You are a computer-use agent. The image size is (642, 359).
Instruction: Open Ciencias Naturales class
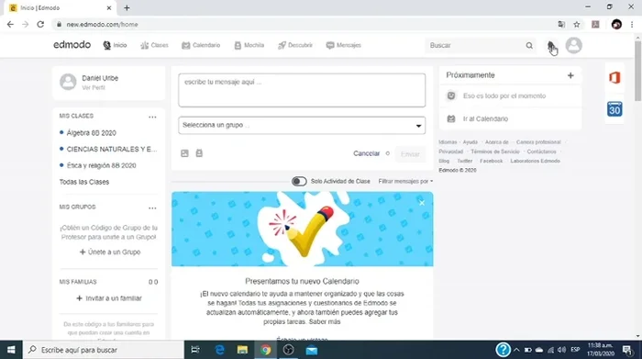[x=112, y=149]
